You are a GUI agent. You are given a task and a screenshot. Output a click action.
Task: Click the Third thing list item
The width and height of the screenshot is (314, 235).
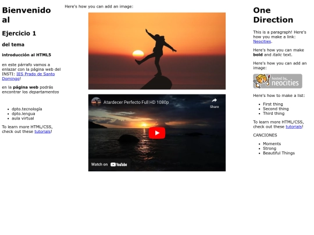point(273,113)
